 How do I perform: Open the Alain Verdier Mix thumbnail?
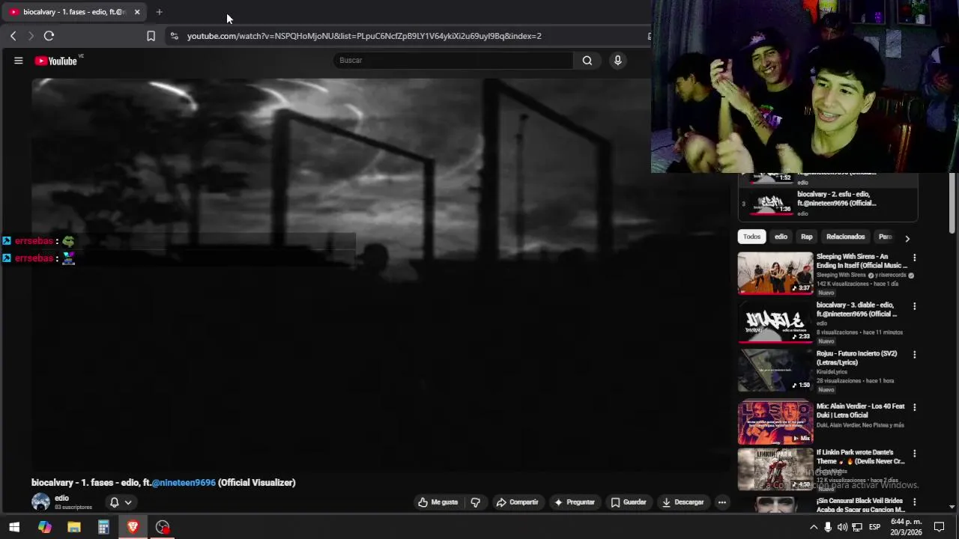pyautogui.click(x=775, y=423)
